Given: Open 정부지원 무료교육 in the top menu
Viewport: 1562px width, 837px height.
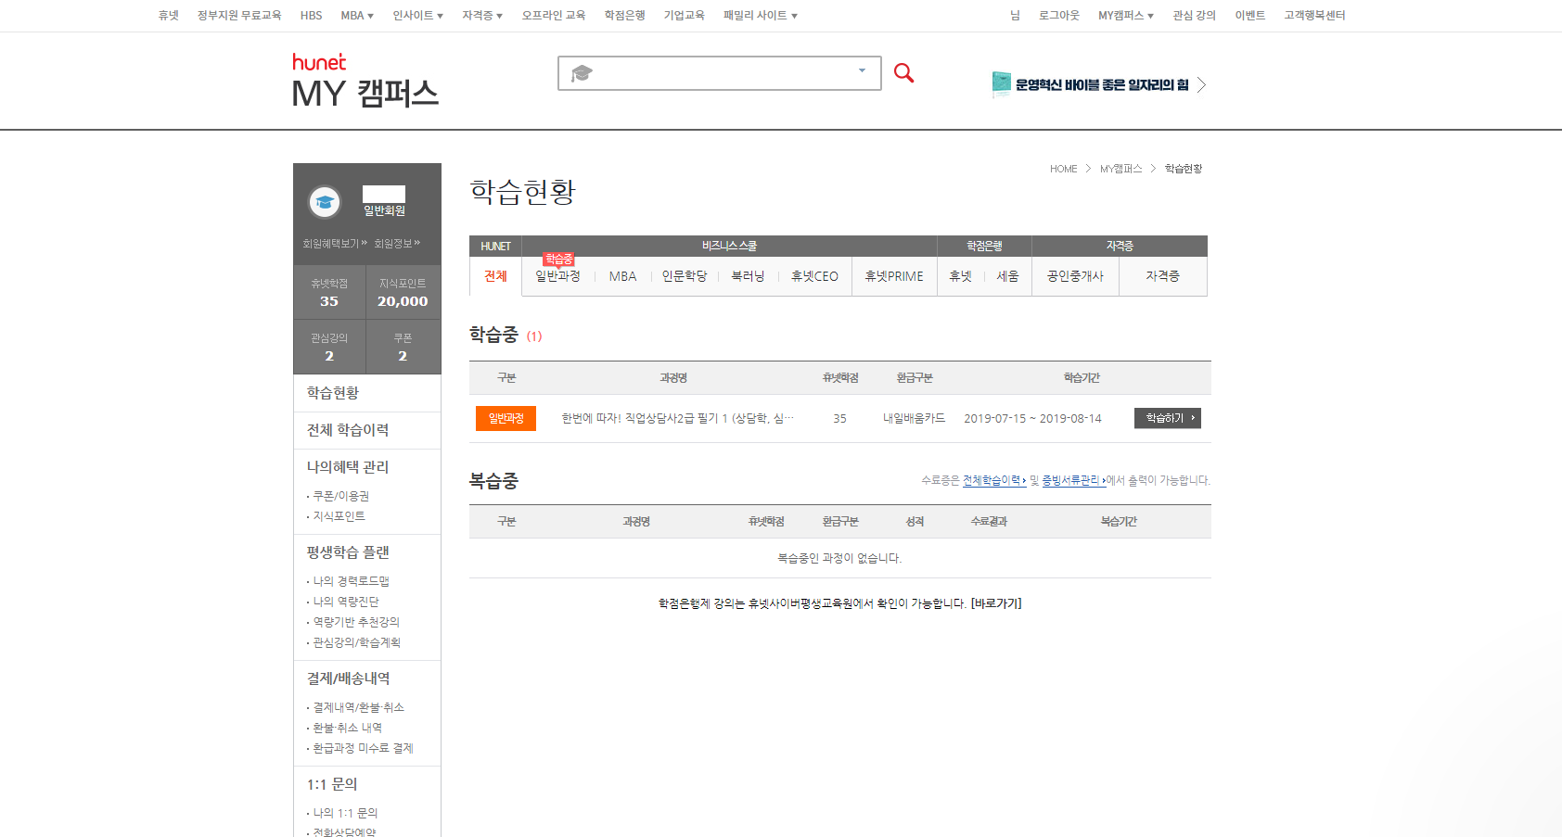Looking at the screenshot, I should (239, 16).
